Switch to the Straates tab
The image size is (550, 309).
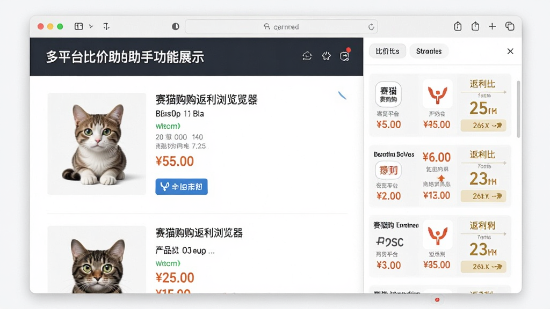point(429,51)
